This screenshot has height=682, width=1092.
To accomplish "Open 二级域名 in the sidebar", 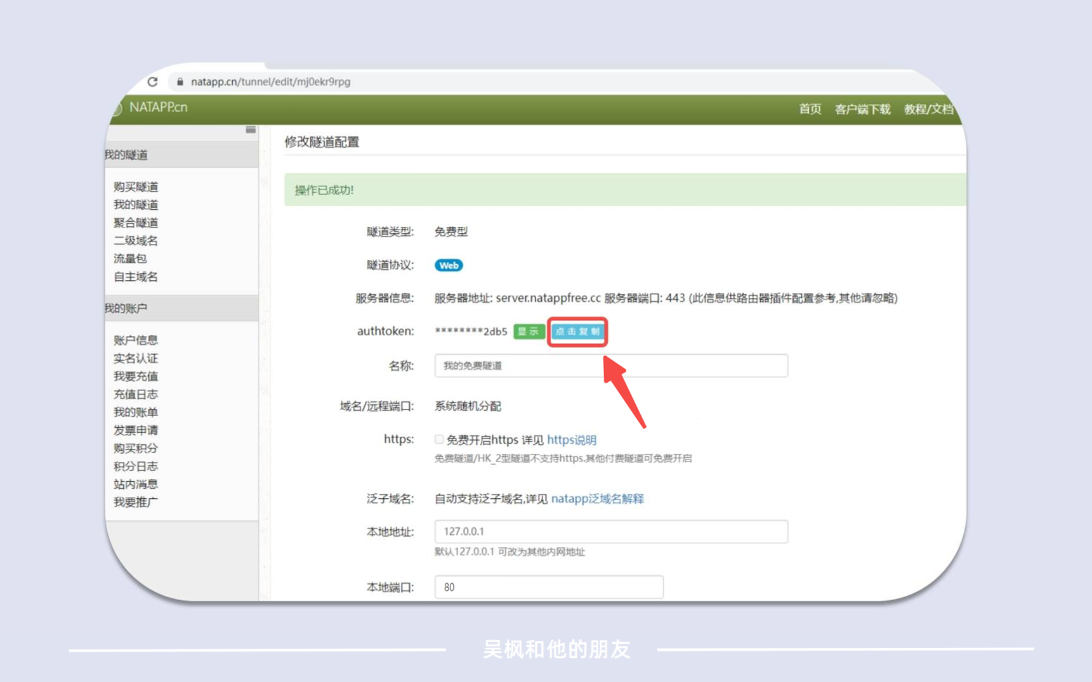I will pos(136,240).
